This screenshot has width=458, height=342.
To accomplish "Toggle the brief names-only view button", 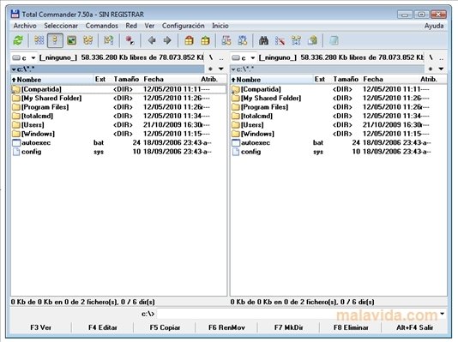I will (x=39, y=40).
